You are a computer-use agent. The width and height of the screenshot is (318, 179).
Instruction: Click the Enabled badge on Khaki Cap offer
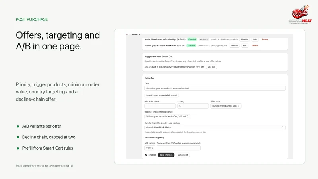point(191,45)
